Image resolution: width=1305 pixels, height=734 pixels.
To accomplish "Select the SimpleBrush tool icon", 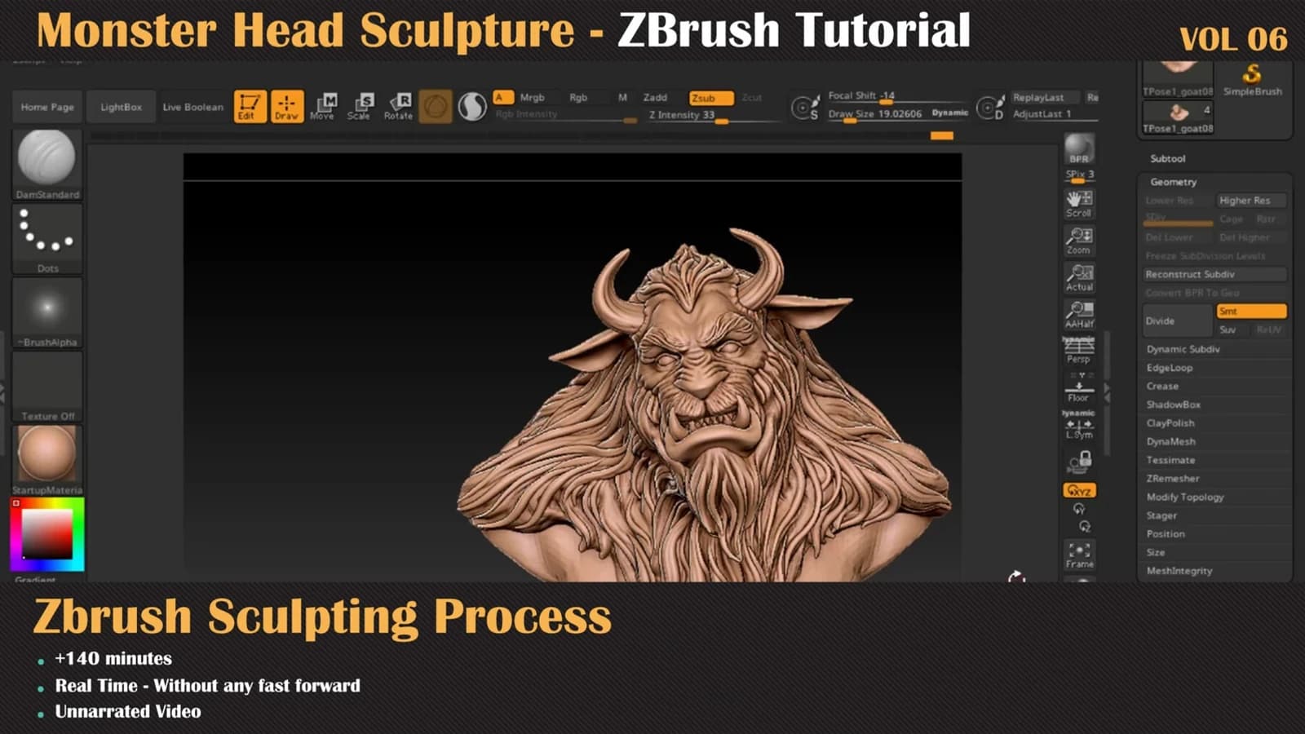I will [1252, 81].
